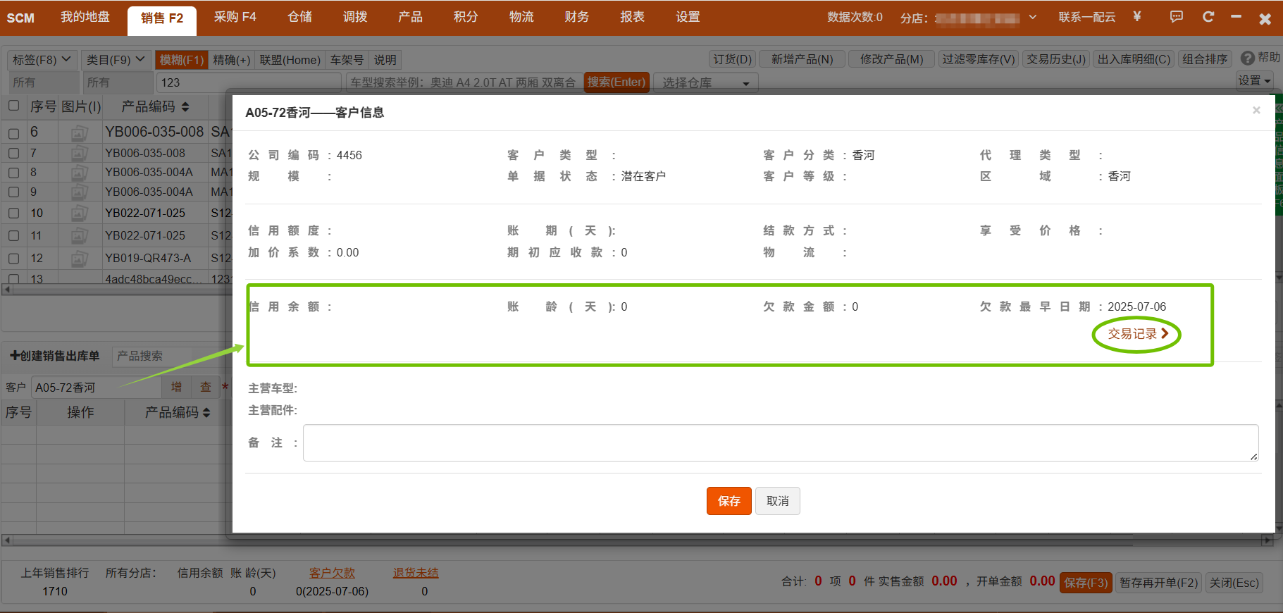Click the 新增产品(N) button

pos(802,59)
